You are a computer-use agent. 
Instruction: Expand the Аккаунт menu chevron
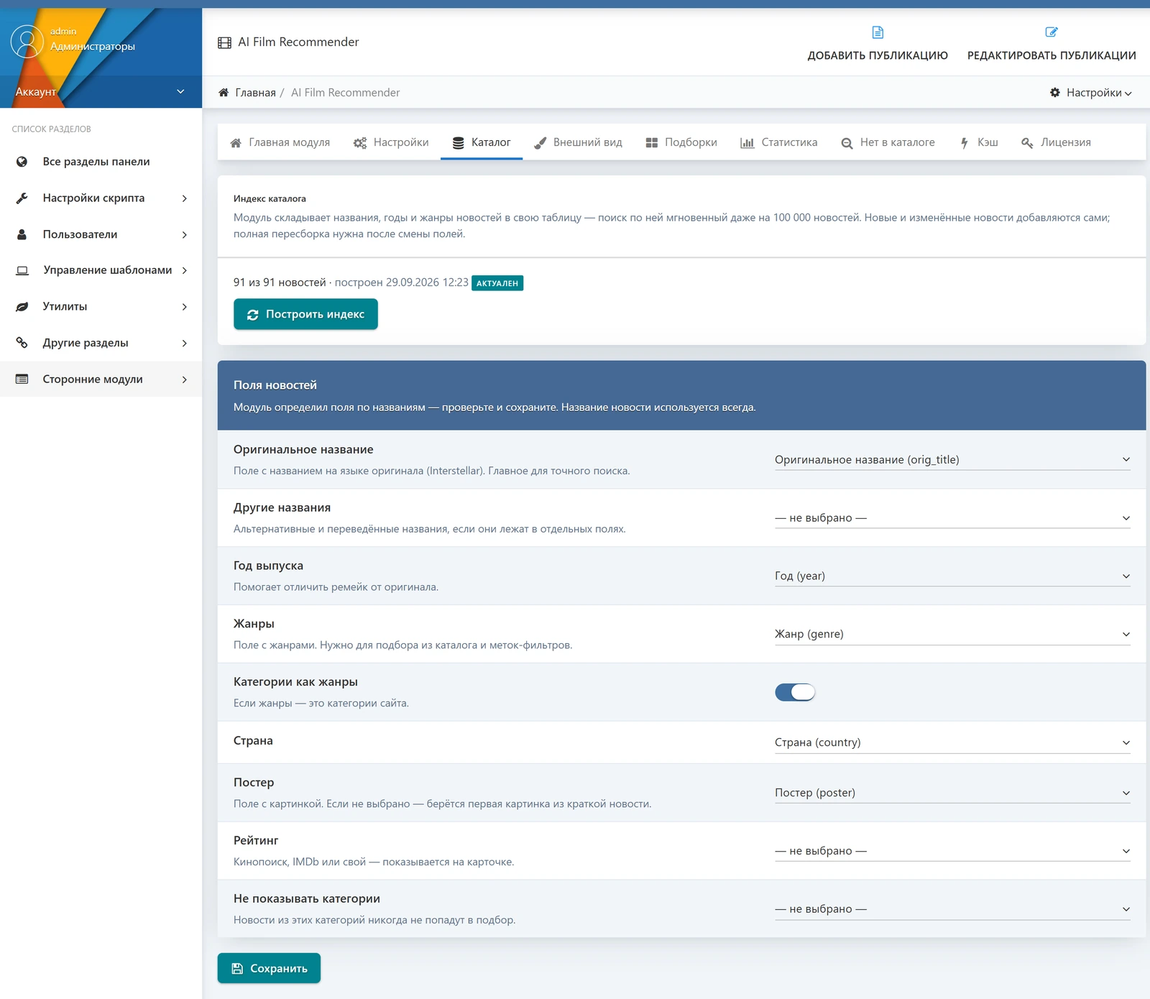pyautogui.click(x=180, y=92)
